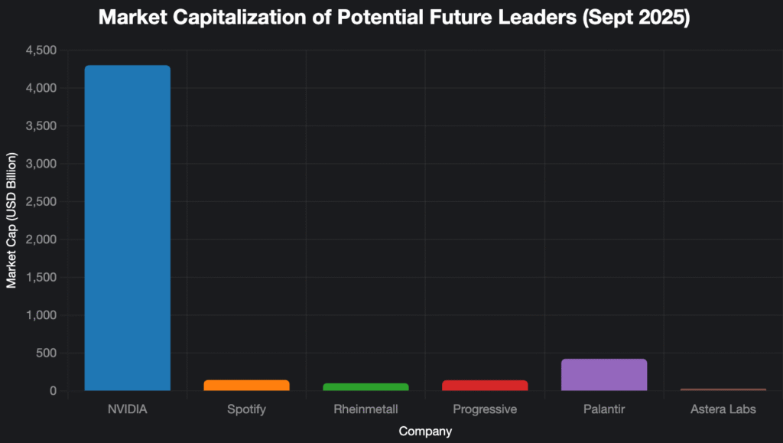Click the Spotify x-axis label
The image size is (783, 443).
246,409
